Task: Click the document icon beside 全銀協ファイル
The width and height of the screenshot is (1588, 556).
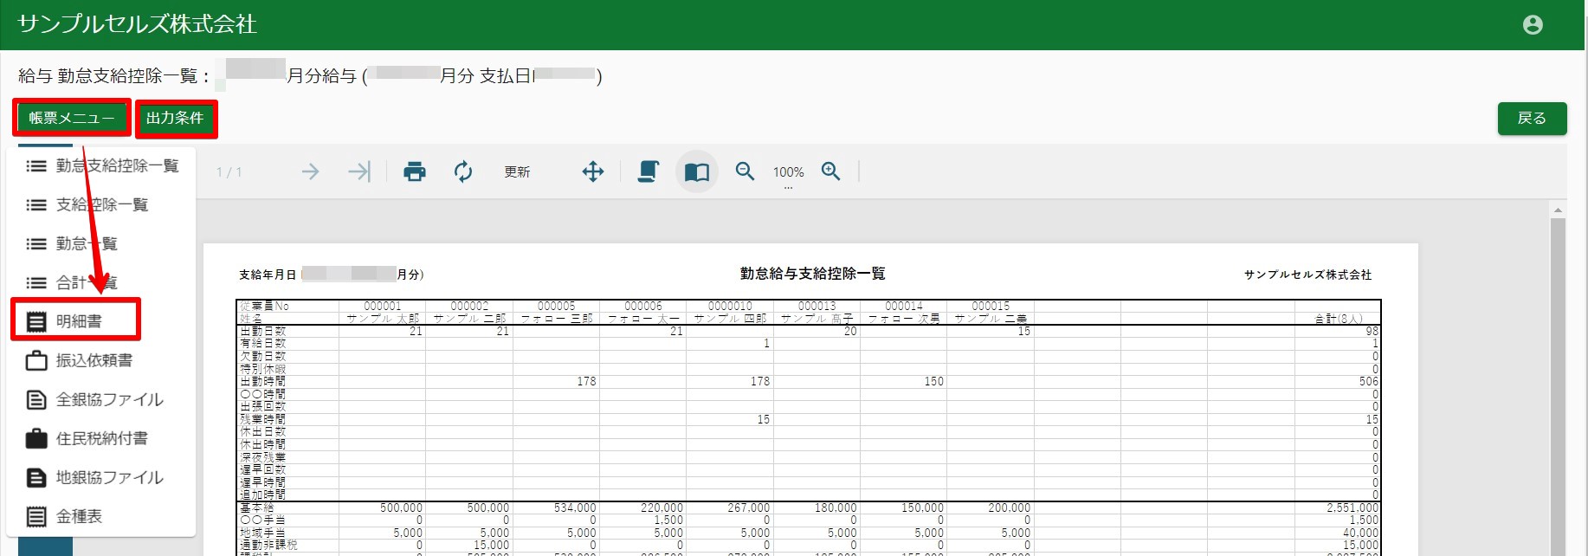Action: tap(36, 399)
